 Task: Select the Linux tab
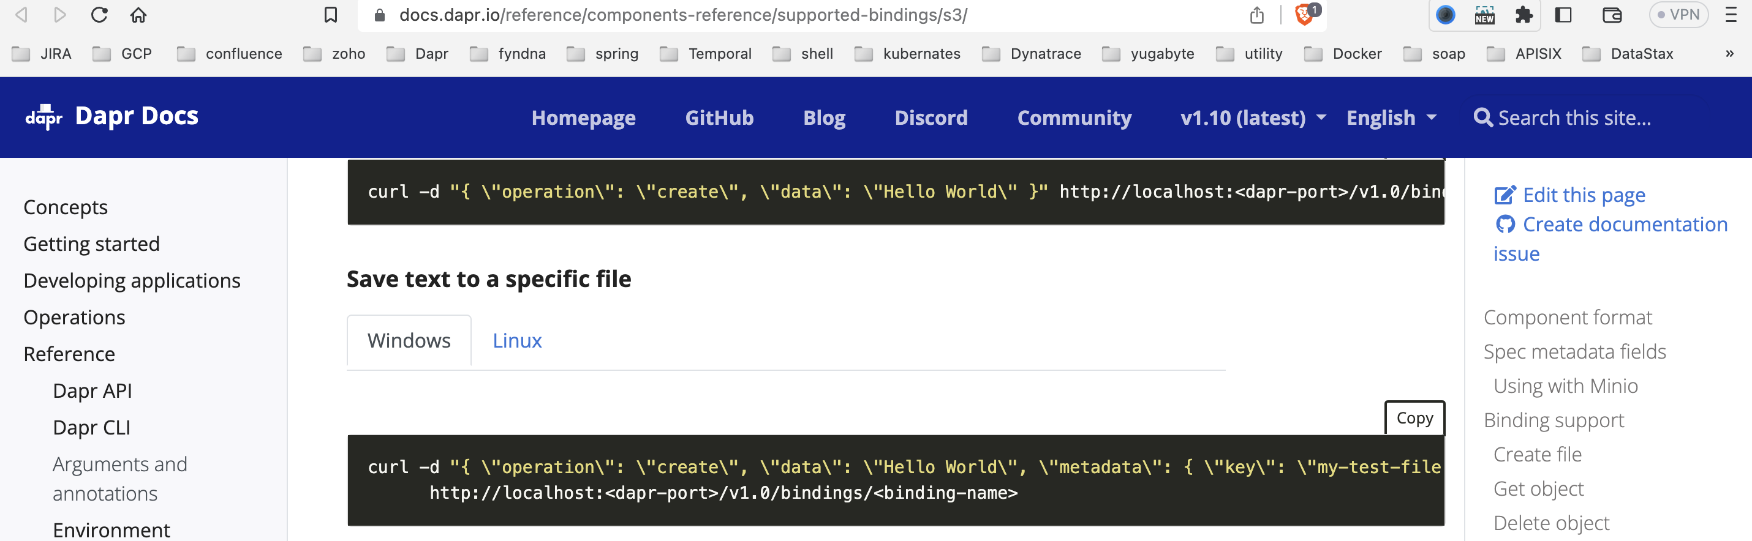click(x=517, y=340)
